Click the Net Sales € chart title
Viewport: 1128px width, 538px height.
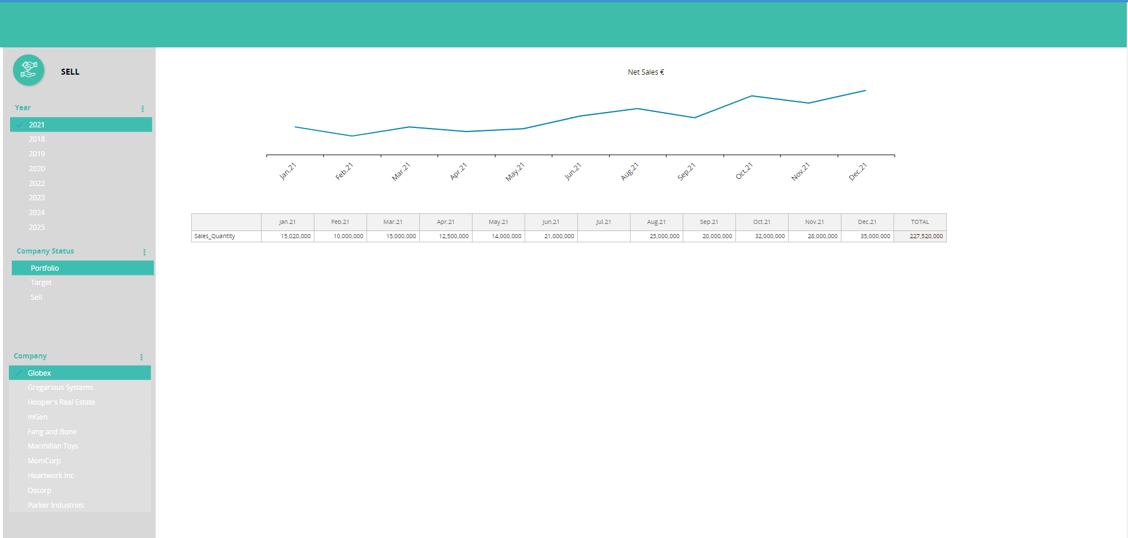coord(645,72)
